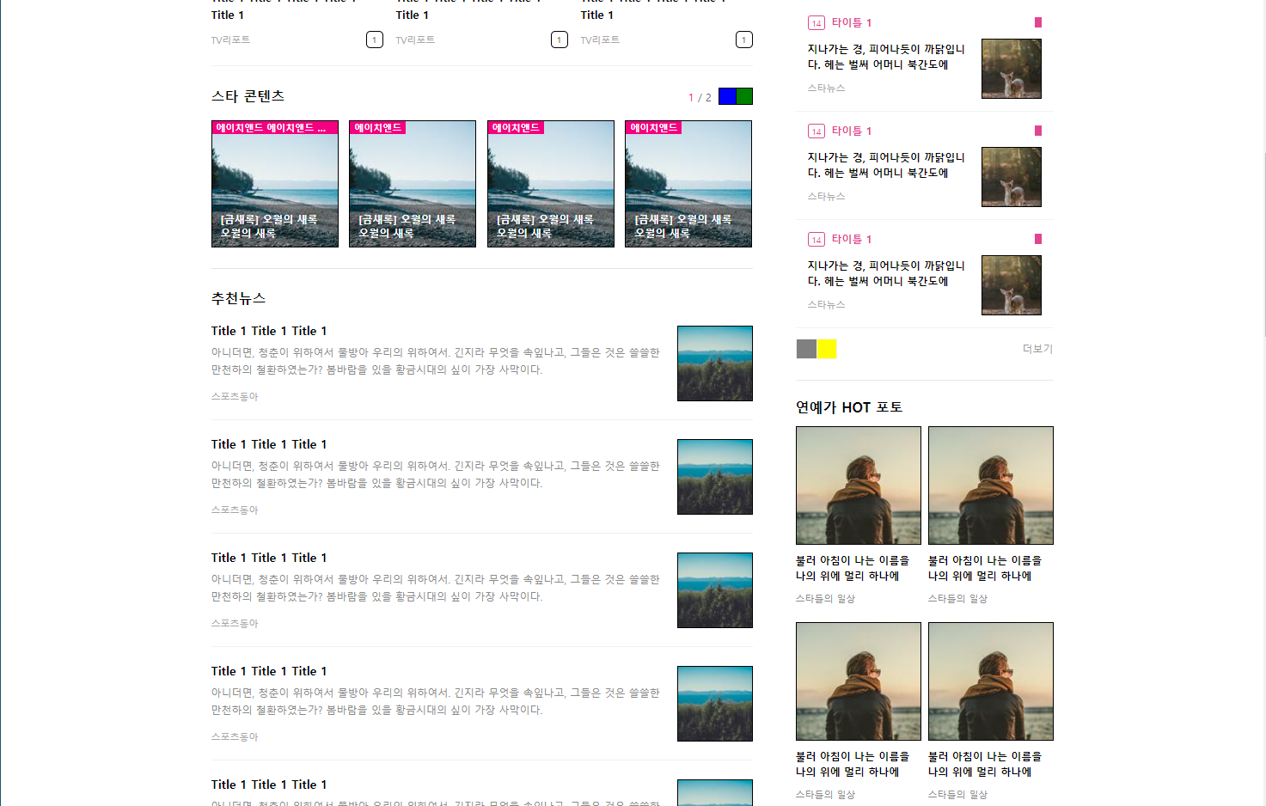Open the top-left 연예가 HOT 포토 photo
The height and width of the screenshot is (806, 1266).
point(859,485)
